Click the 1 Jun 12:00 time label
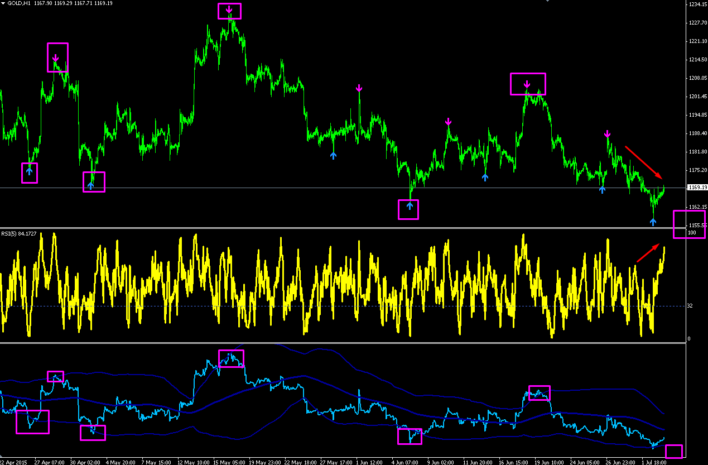The width and height of the screenshot is (708, 465). pos(370,462)
